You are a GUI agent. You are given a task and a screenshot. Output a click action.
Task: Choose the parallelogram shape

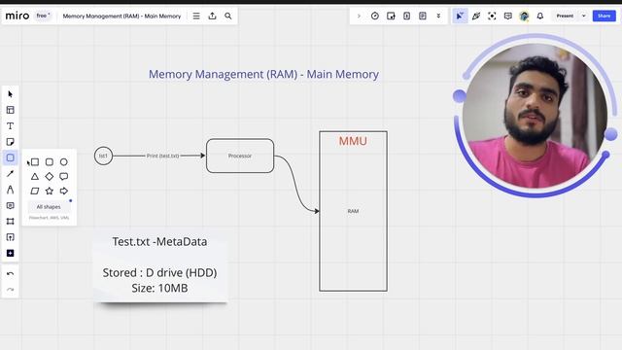35,191
